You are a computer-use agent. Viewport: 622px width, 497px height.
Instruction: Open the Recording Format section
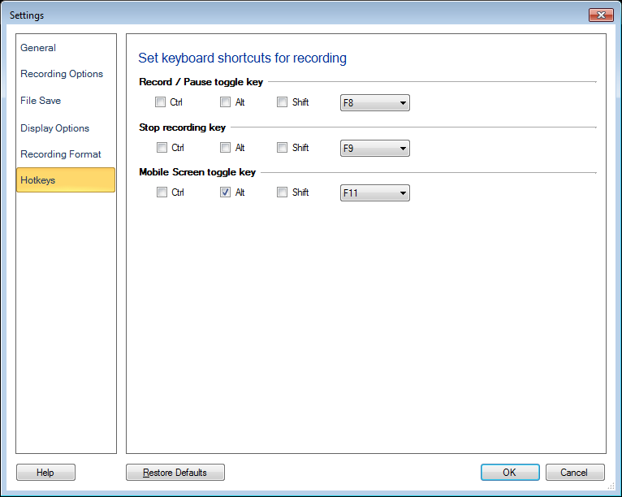point(61,154)
